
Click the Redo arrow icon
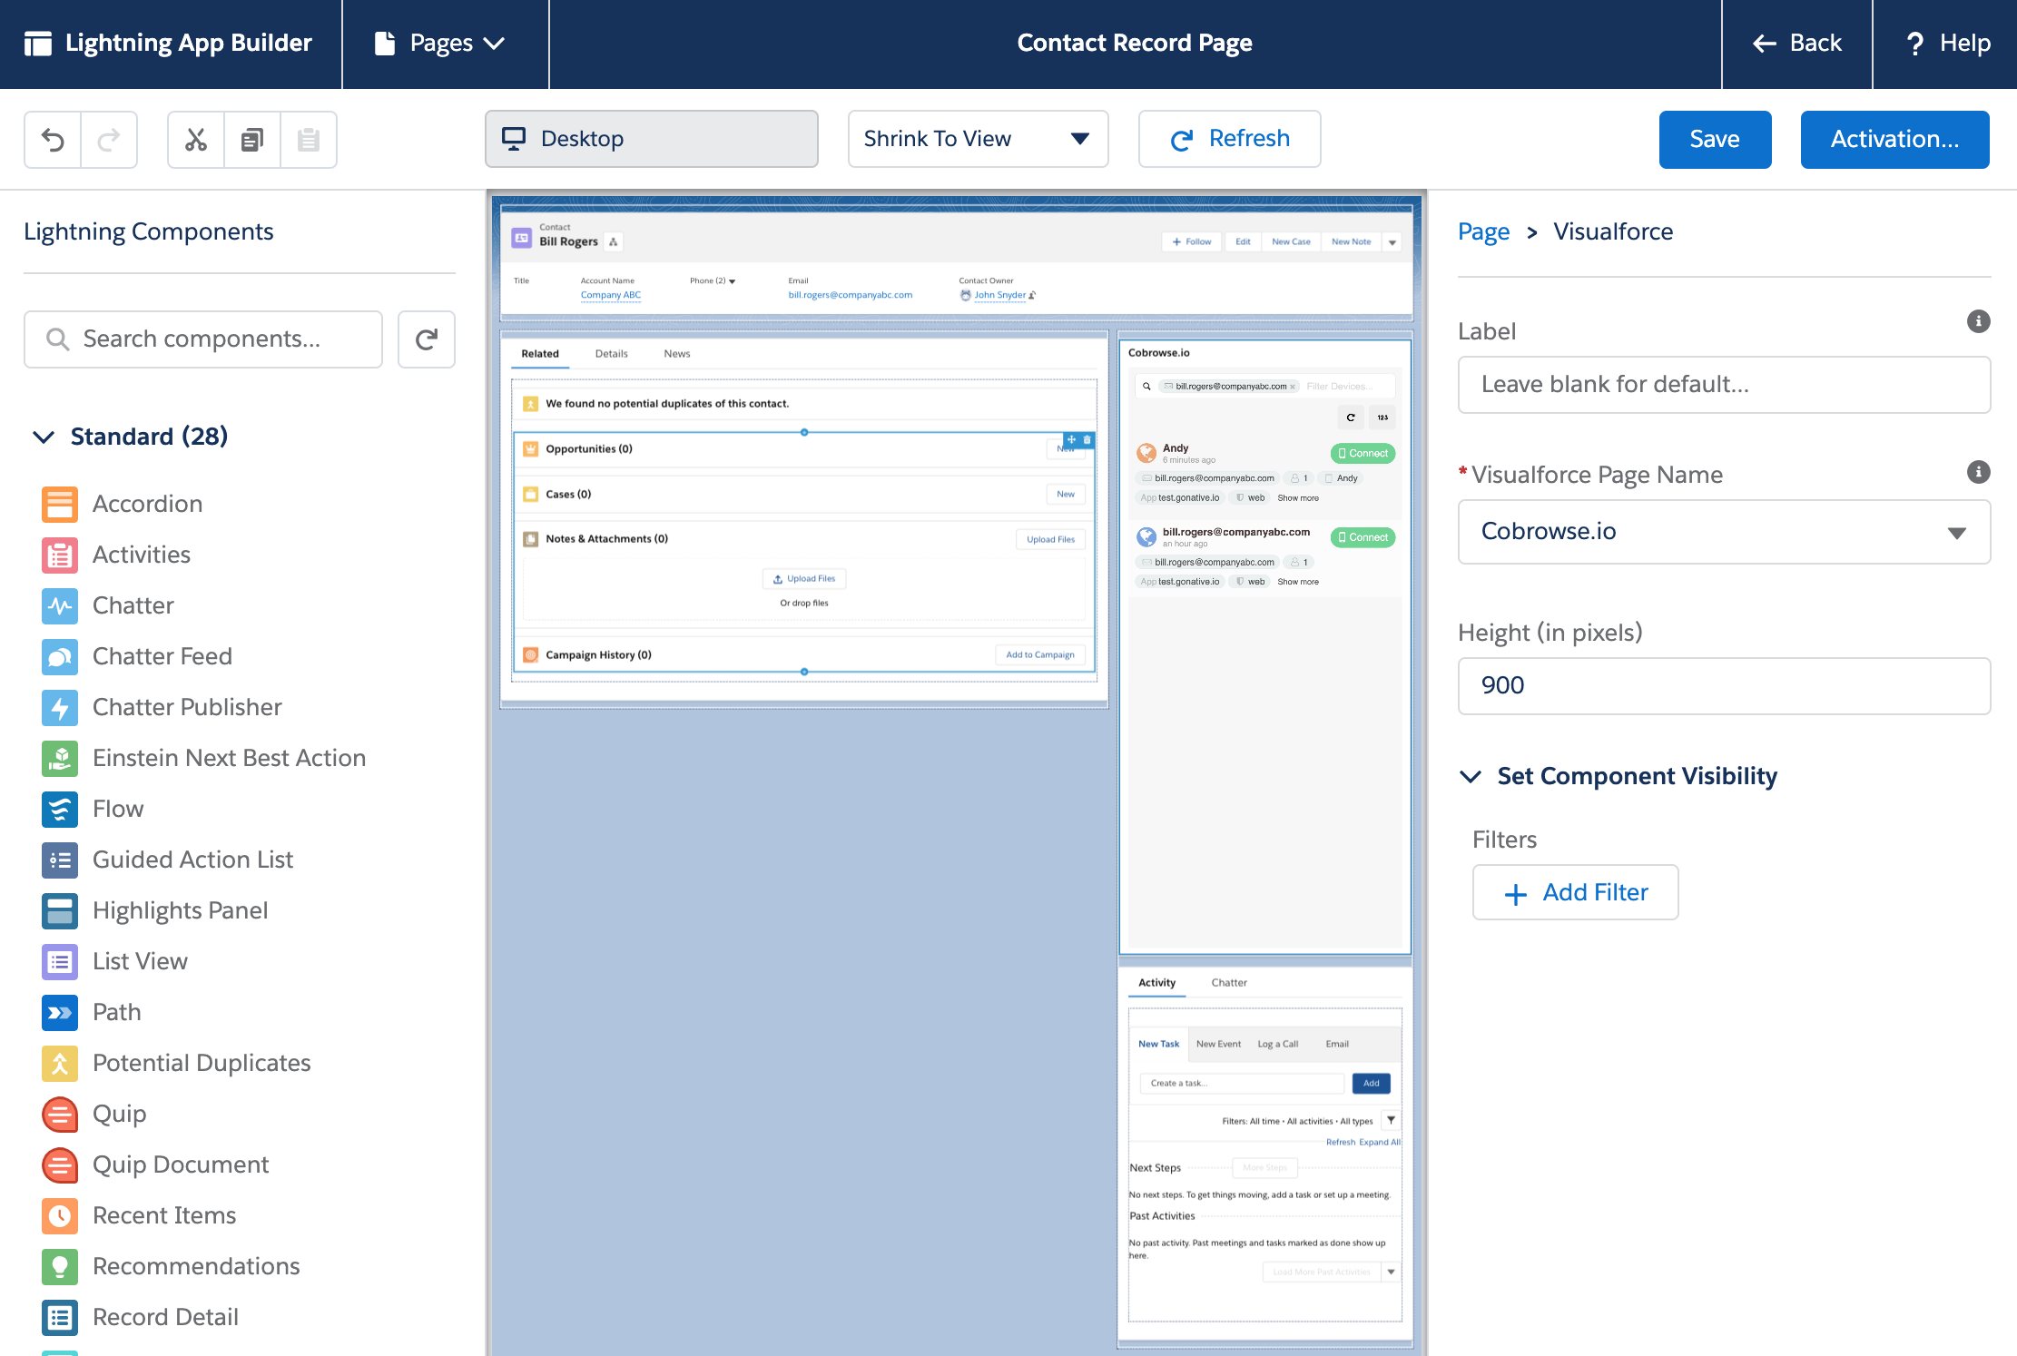[109, 140]
